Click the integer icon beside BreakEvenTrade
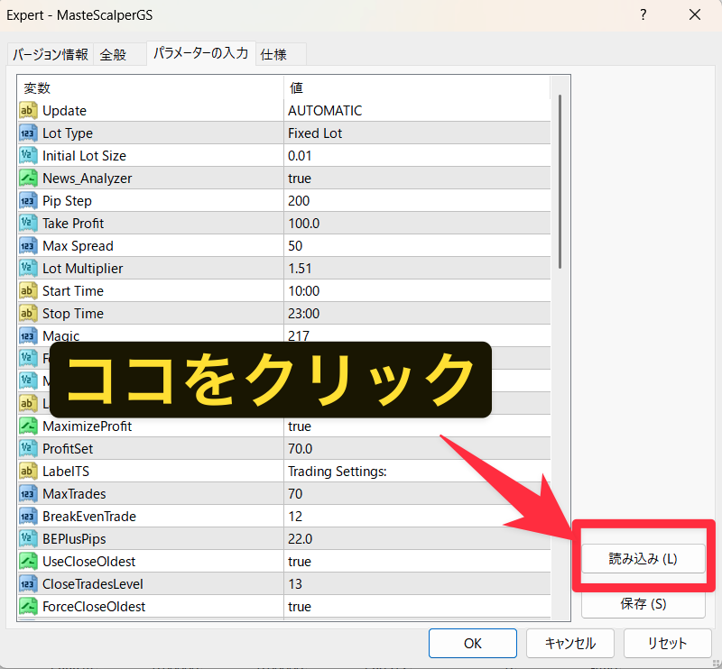 (x=28, y=517)
